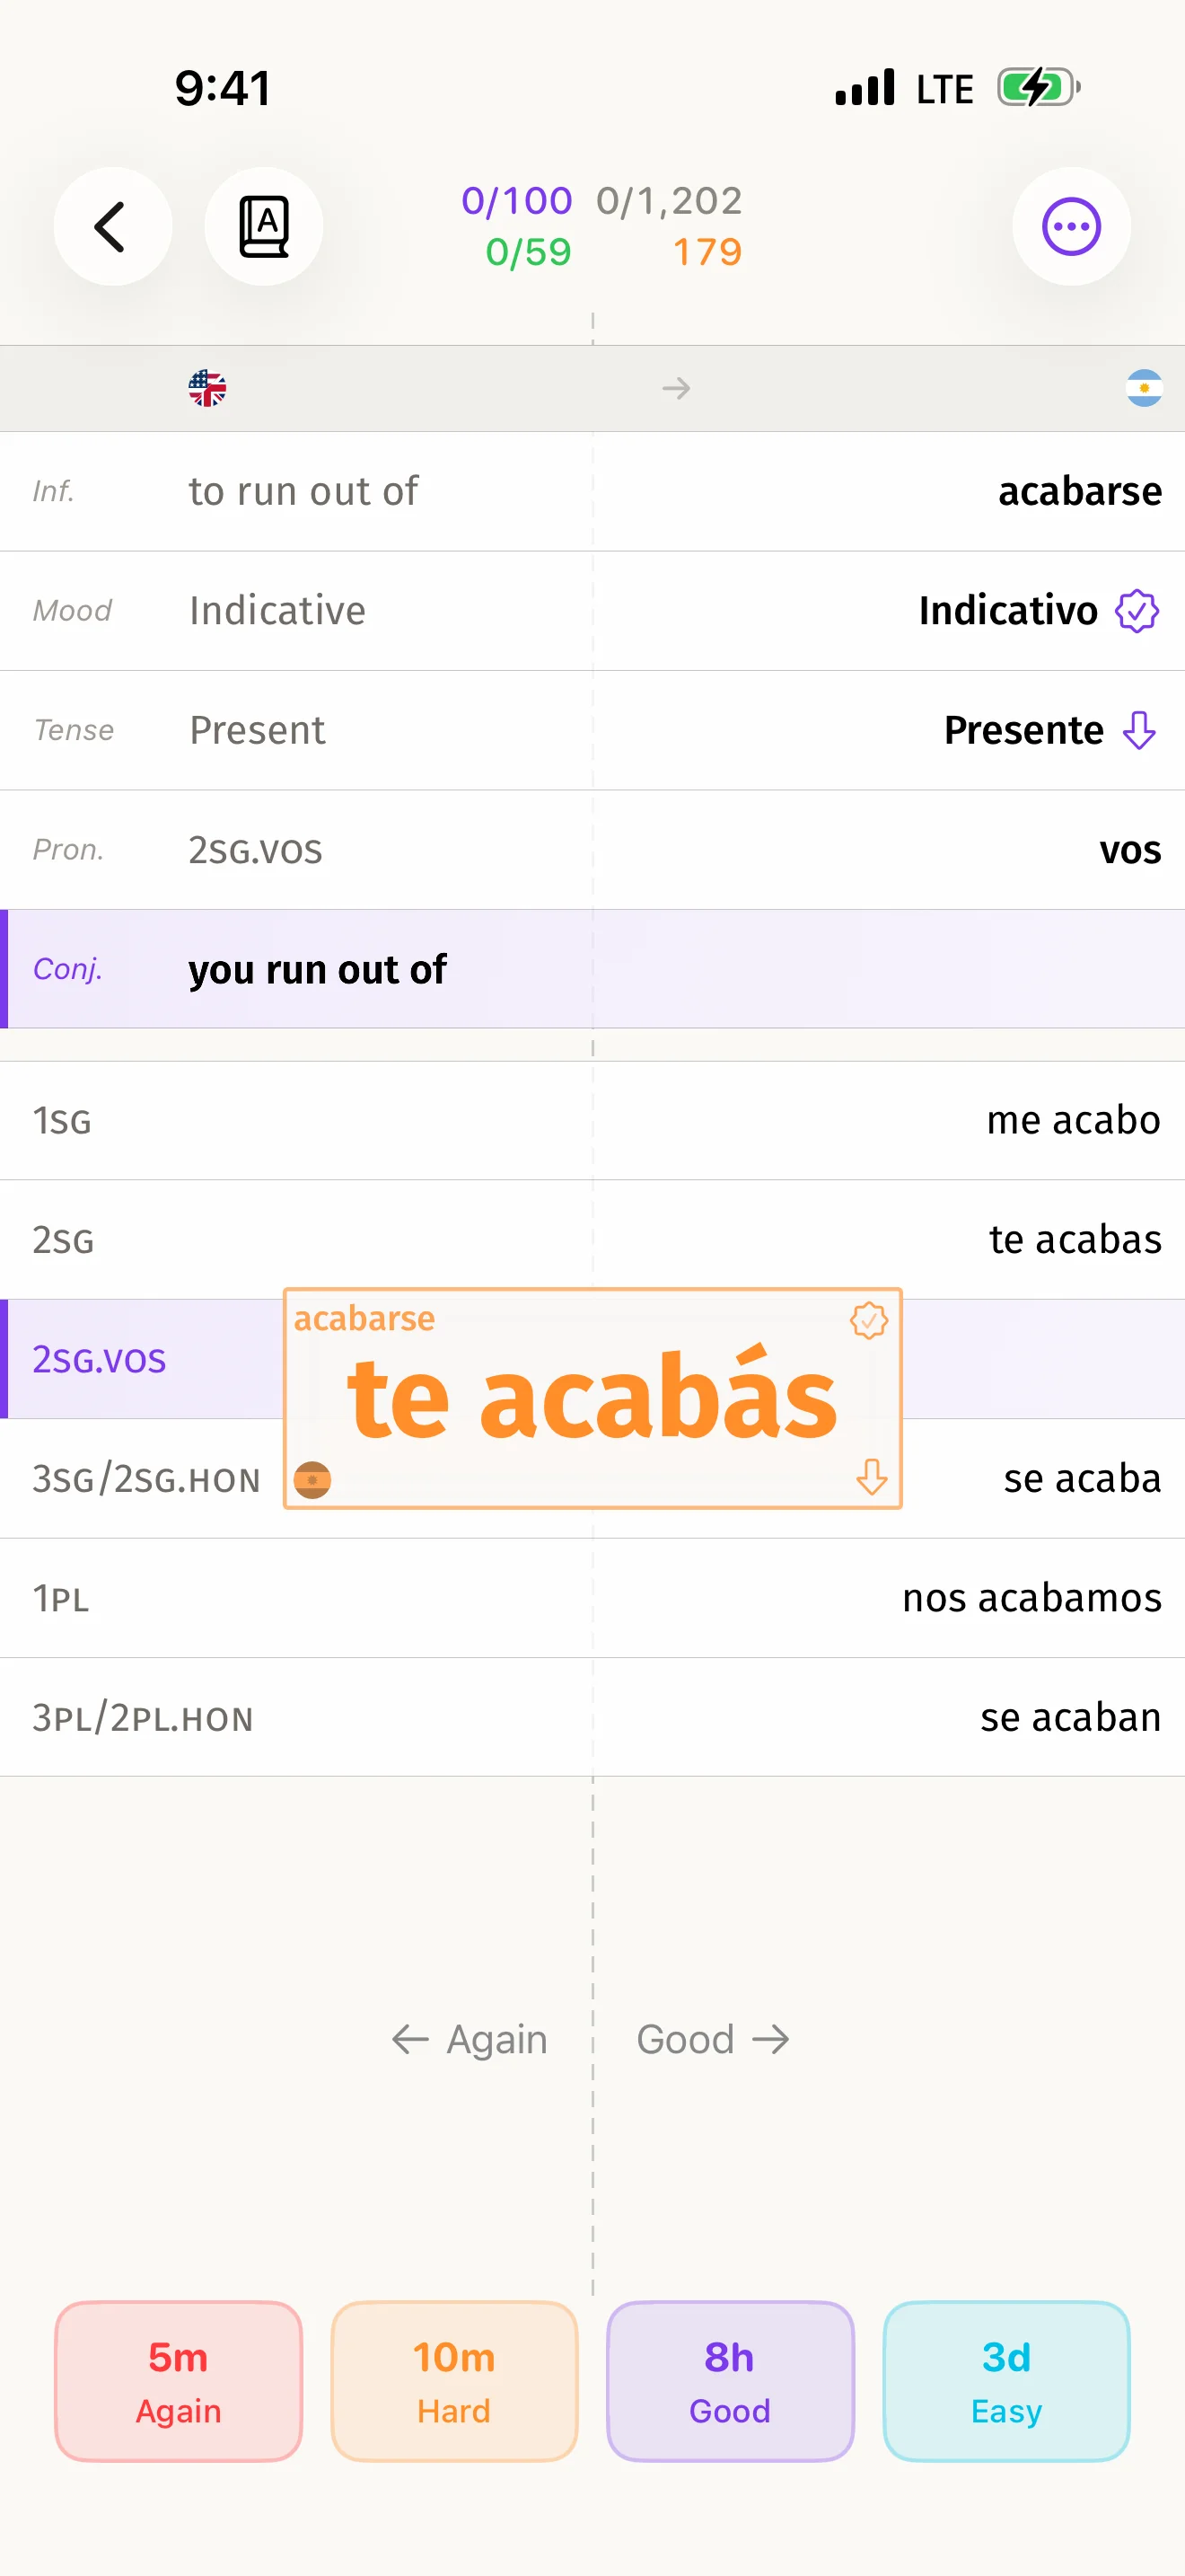Tap the Argentina flag icon in header
1185x2576 pixels.
pyautogui.click(x=1143, y=388)
